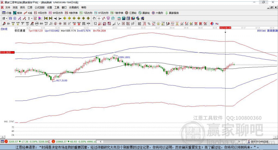Open the 江恩轮 wheel tool
The width and height of the screenshot is (278, 150).
(131, 13)
